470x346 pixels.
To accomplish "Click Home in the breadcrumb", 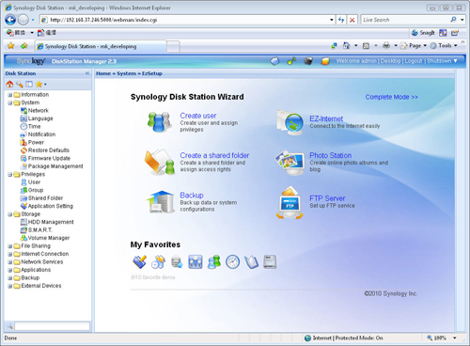I will [103, 73].
